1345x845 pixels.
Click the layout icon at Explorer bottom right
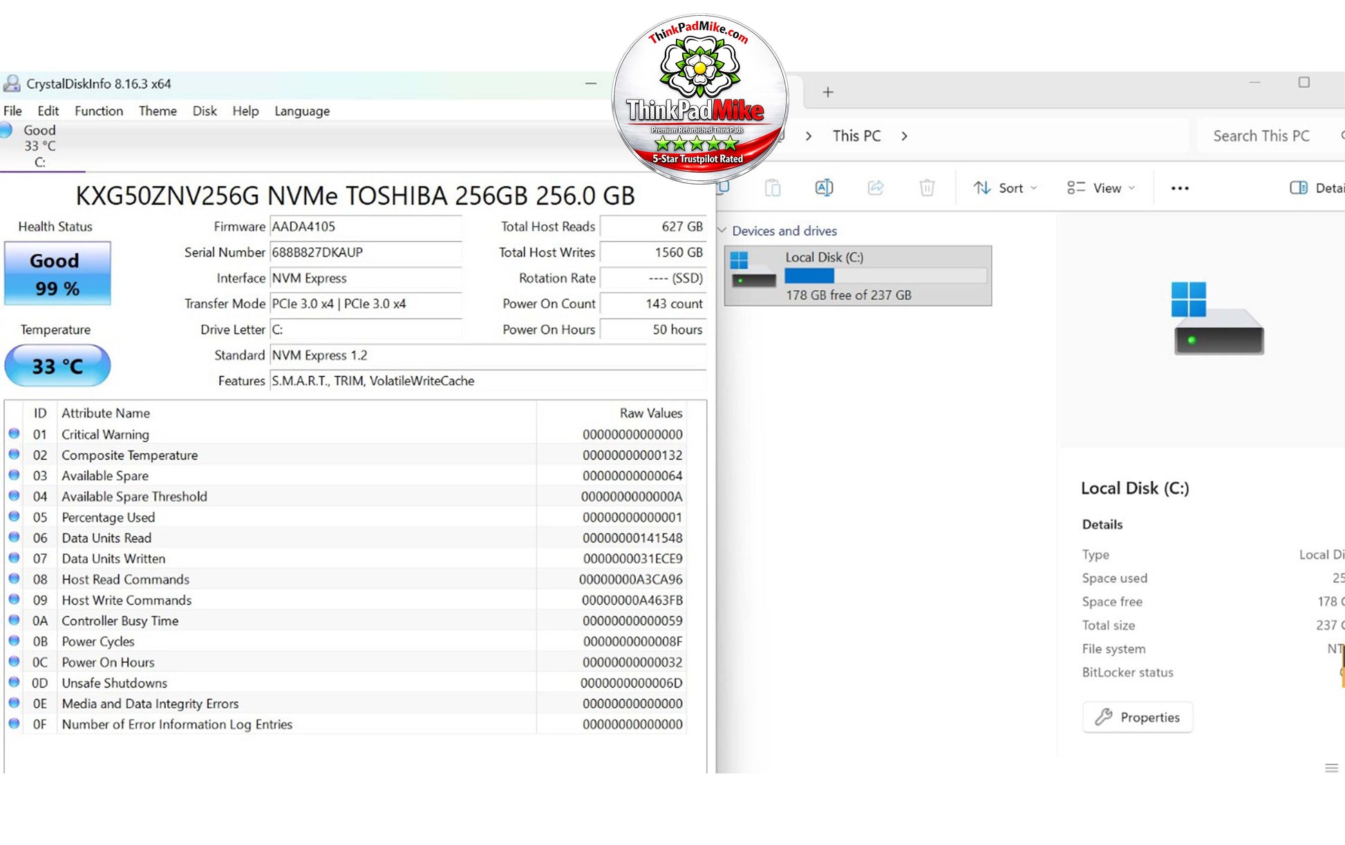pos(1331,768)
